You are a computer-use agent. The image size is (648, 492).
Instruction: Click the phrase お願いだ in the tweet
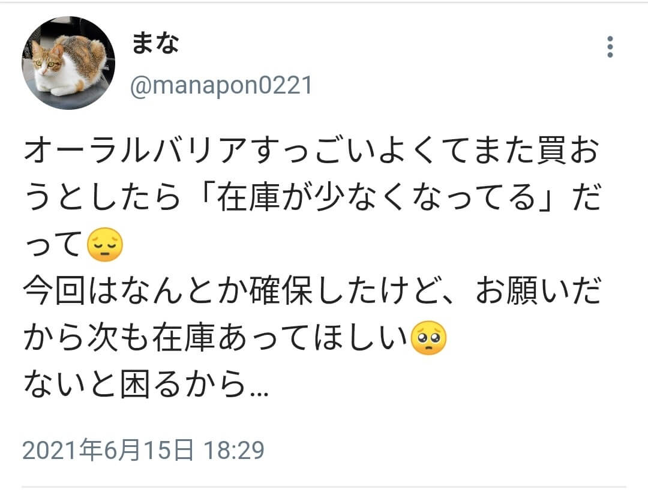(538, 290)
